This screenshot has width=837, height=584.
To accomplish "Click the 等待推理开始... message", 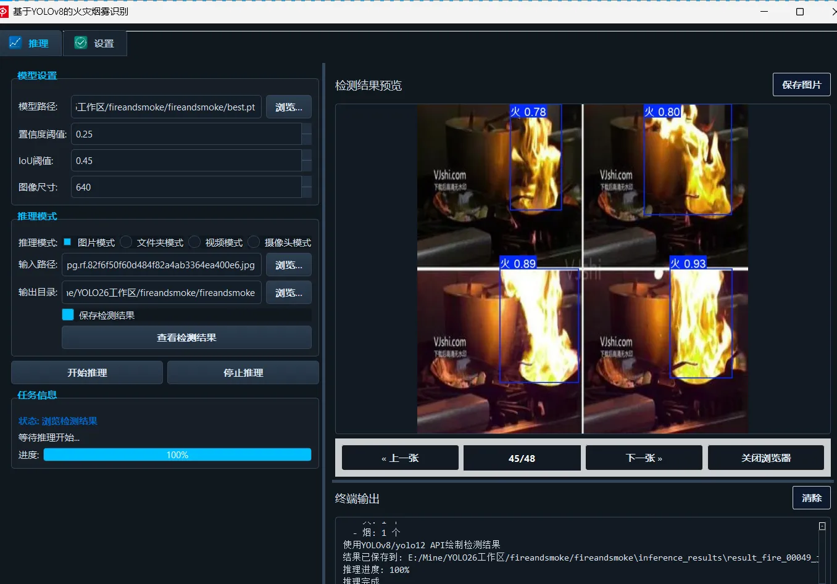I will point(49,437).
